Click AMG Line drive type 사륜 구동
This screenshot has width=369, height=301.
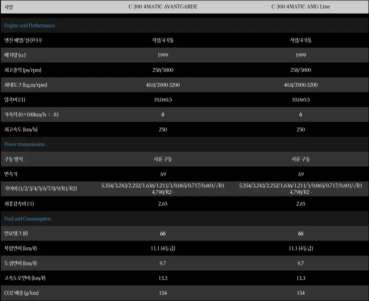(301, 160)
